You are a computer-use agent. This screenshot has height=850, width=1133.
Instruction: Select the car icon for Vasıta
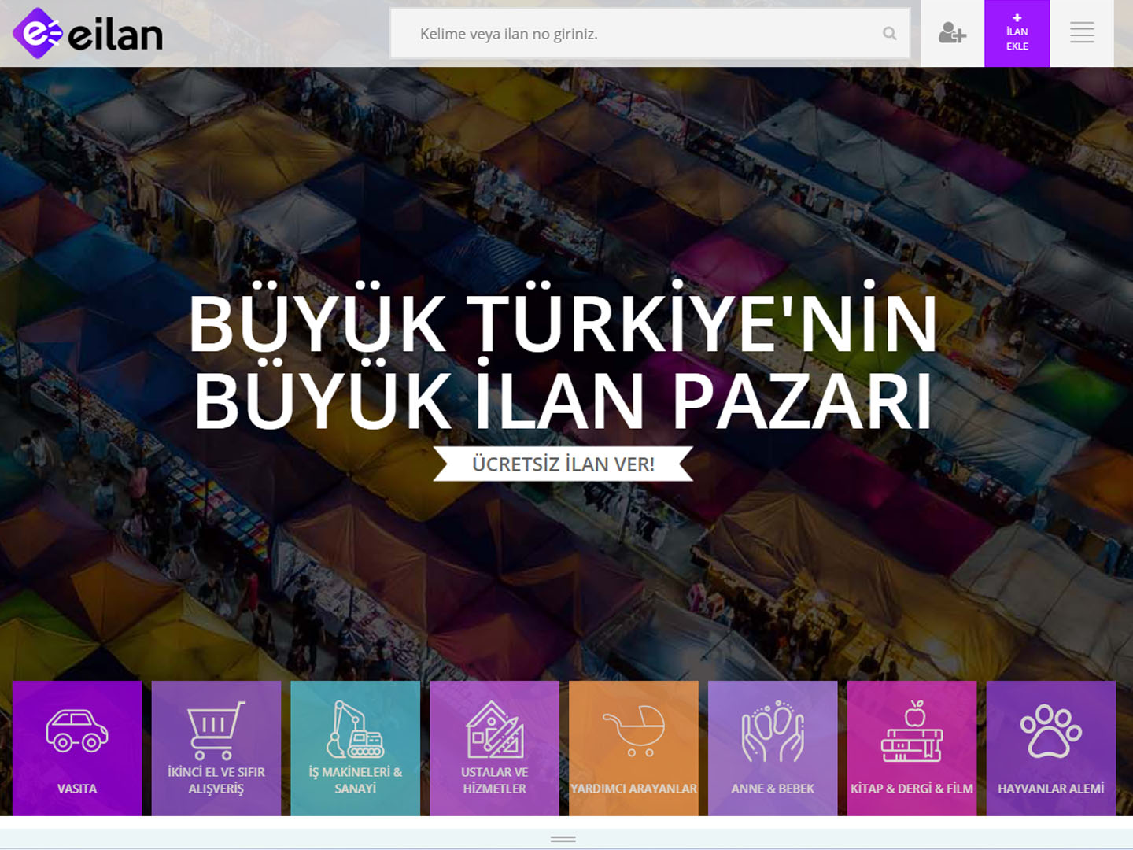coord(77,730)
